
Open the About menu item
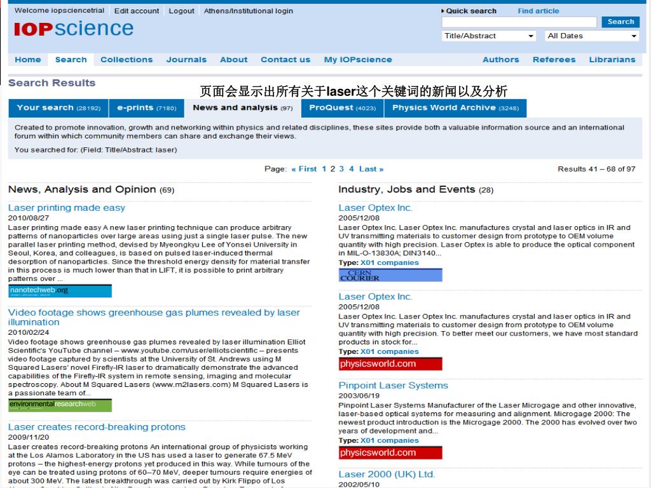(x=234, y=60)
